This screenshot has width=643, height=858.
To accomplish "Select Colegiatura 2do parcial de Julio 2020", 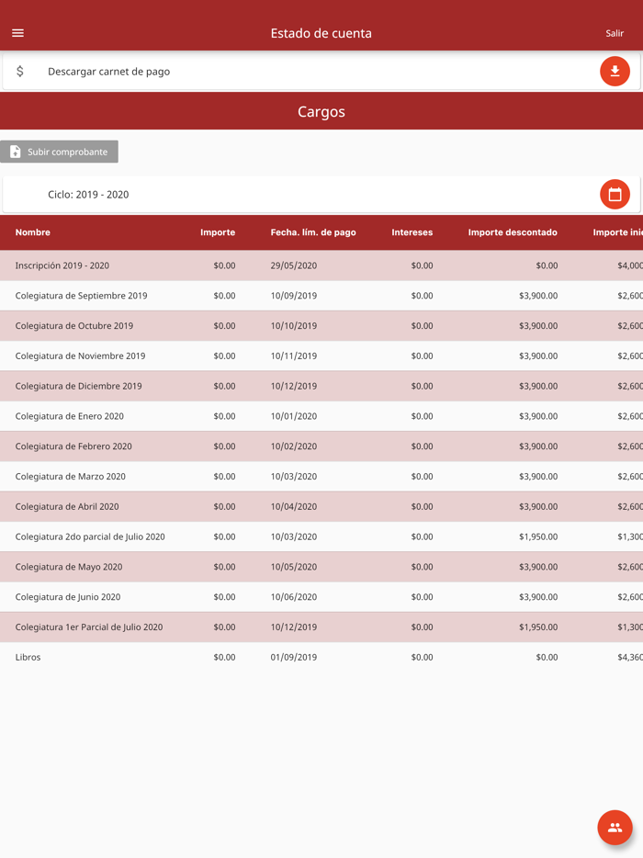I will [x=321, y=536].
